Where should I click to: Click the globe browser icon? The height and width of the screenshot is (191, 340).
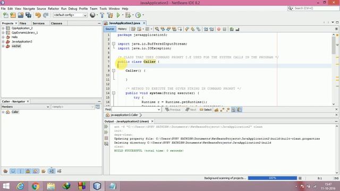pos(92,15)
